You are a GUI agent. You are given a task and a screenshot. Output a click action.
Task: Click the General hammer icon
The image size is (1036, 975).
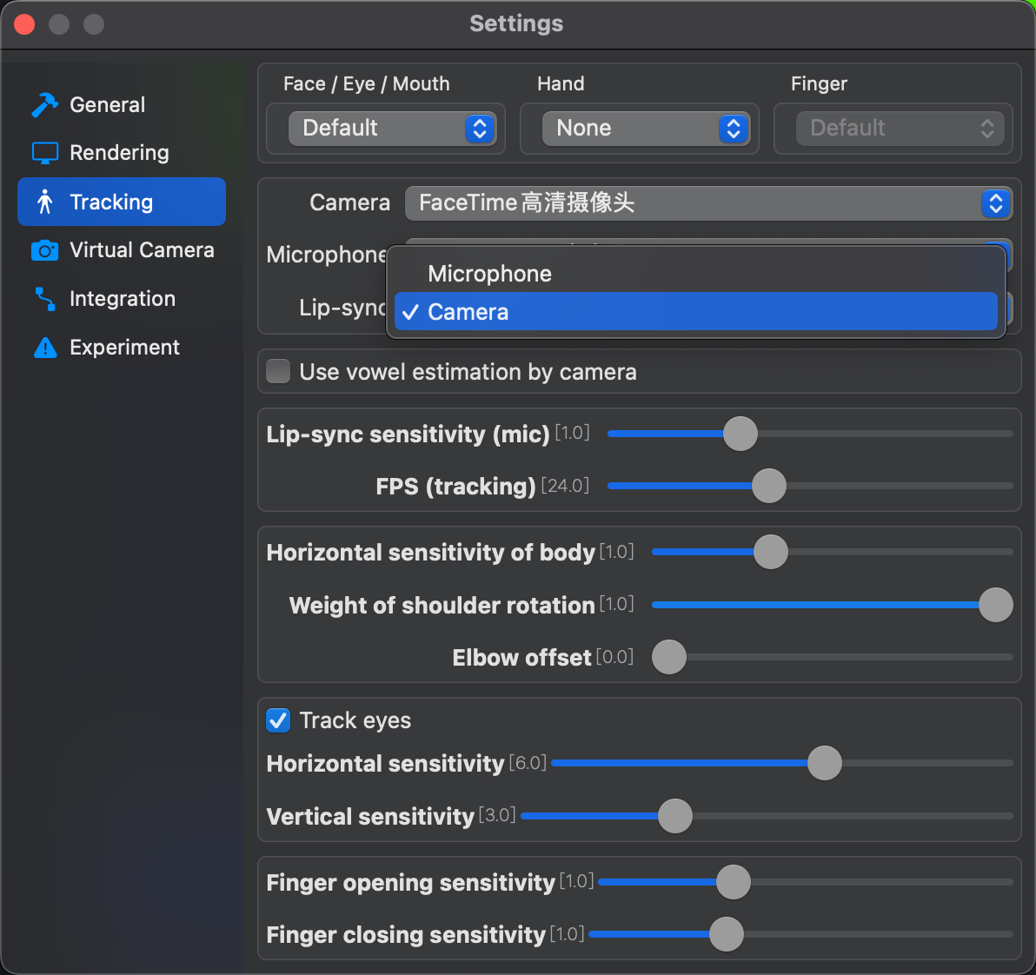44,105
